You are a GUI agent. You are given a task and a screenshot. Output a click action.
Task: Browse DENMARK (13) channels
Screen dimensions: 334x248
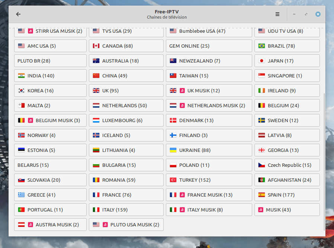click(209, 121)
